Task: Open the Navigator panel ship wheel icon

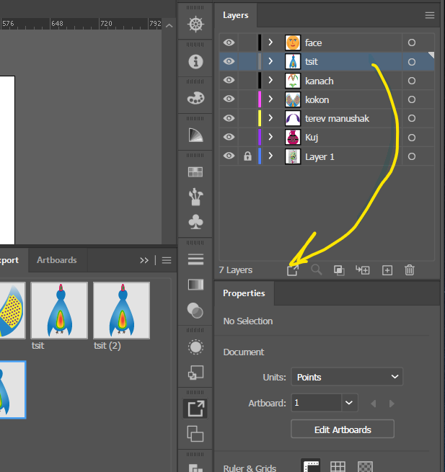Action: (x=195, y=25)
